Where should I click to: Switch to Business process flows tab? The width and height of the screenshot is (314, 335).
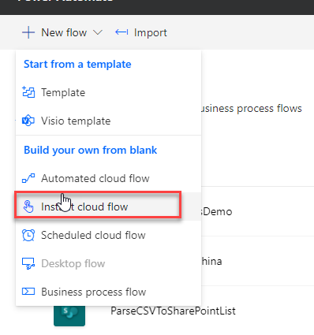pos(252,108)
